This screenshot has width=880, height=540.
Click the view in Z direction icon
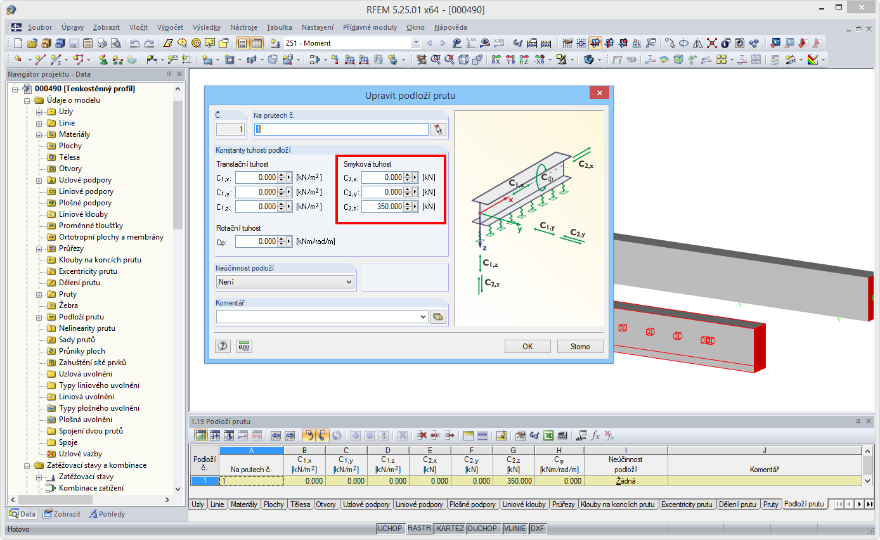pos(524,60)
